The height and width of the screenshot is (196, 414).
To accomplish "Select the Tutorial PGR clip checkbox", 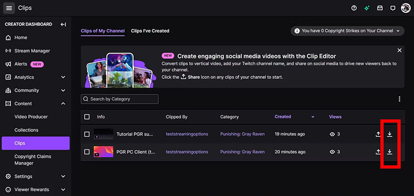I will 87,134.
